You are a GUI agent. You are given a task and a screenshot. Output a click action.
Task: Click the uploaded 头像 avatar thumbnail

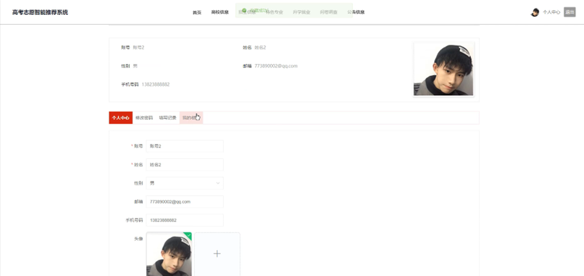tap(169, 255)
